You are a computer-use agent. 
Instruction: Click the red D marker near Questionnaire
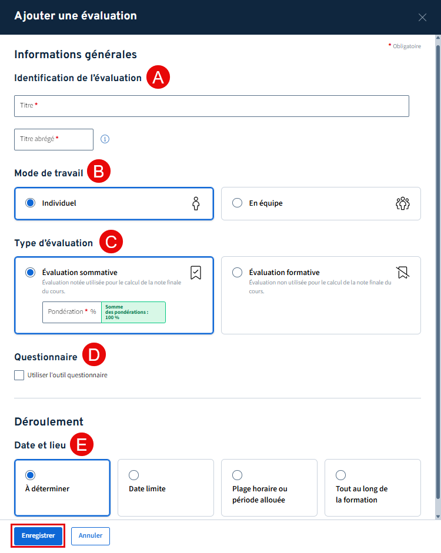[x=93, y=355]
